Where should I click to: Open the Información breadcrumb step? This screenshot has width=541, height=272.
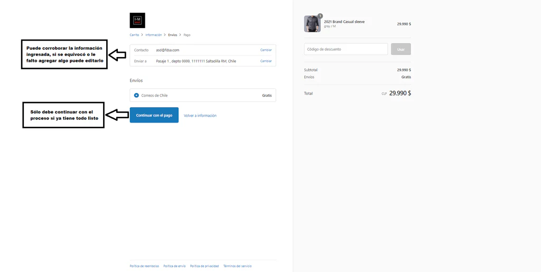click(x=154, y=35)
